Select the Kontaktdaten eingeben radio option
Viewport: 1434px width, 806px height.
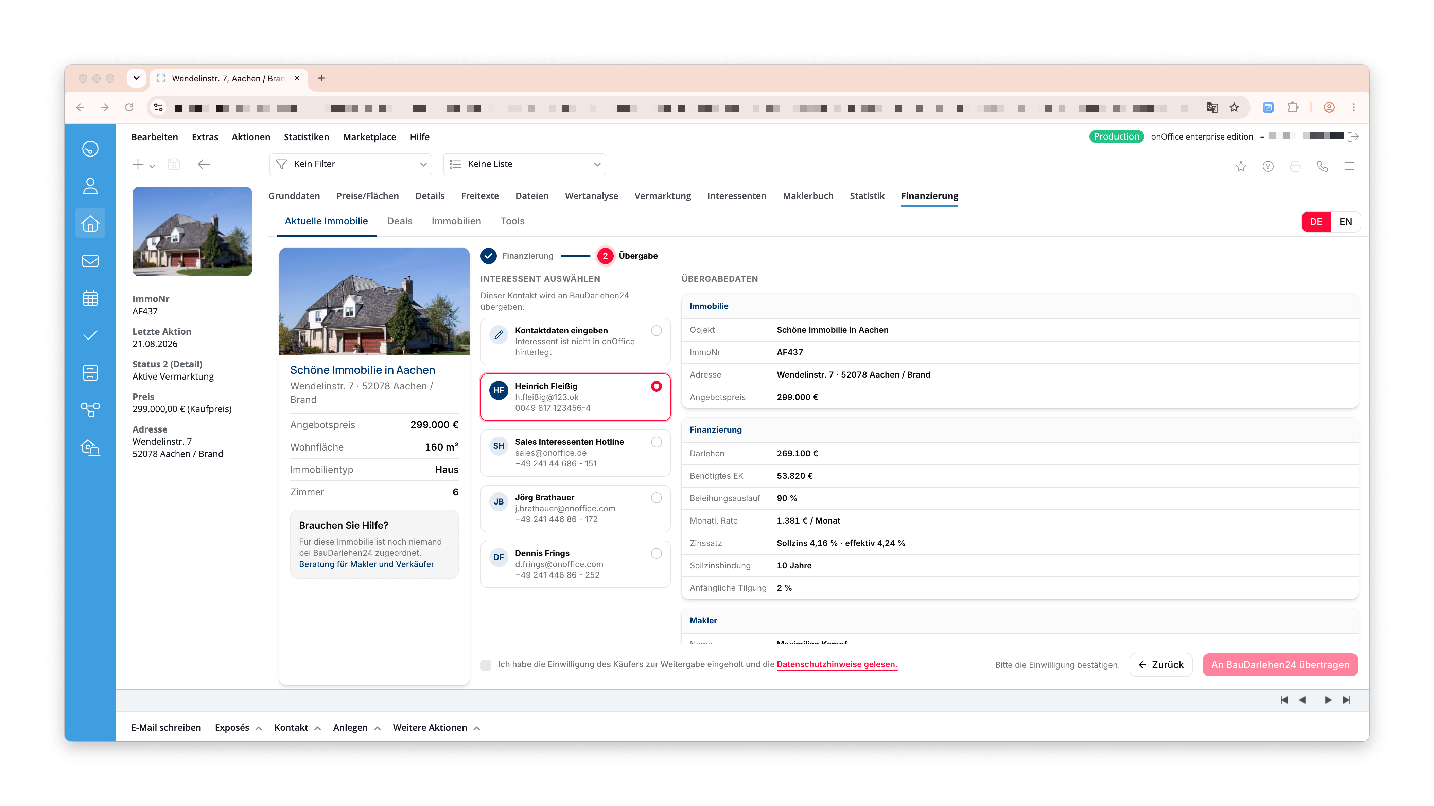656,330
